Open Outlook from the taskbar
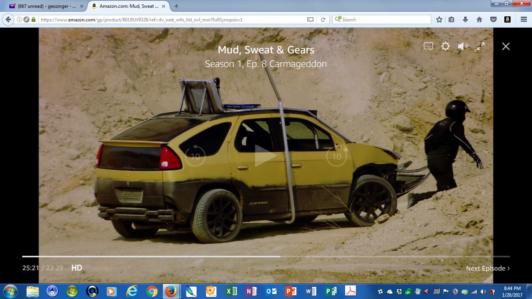The height and width of the screenshot is (299, 532). pyautogui.click(x=271, y=291)
